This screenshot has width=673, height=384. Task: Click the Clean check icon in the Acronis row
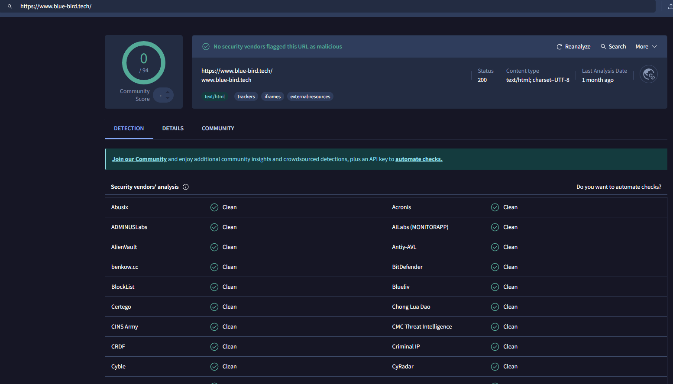tap(495, 207)
